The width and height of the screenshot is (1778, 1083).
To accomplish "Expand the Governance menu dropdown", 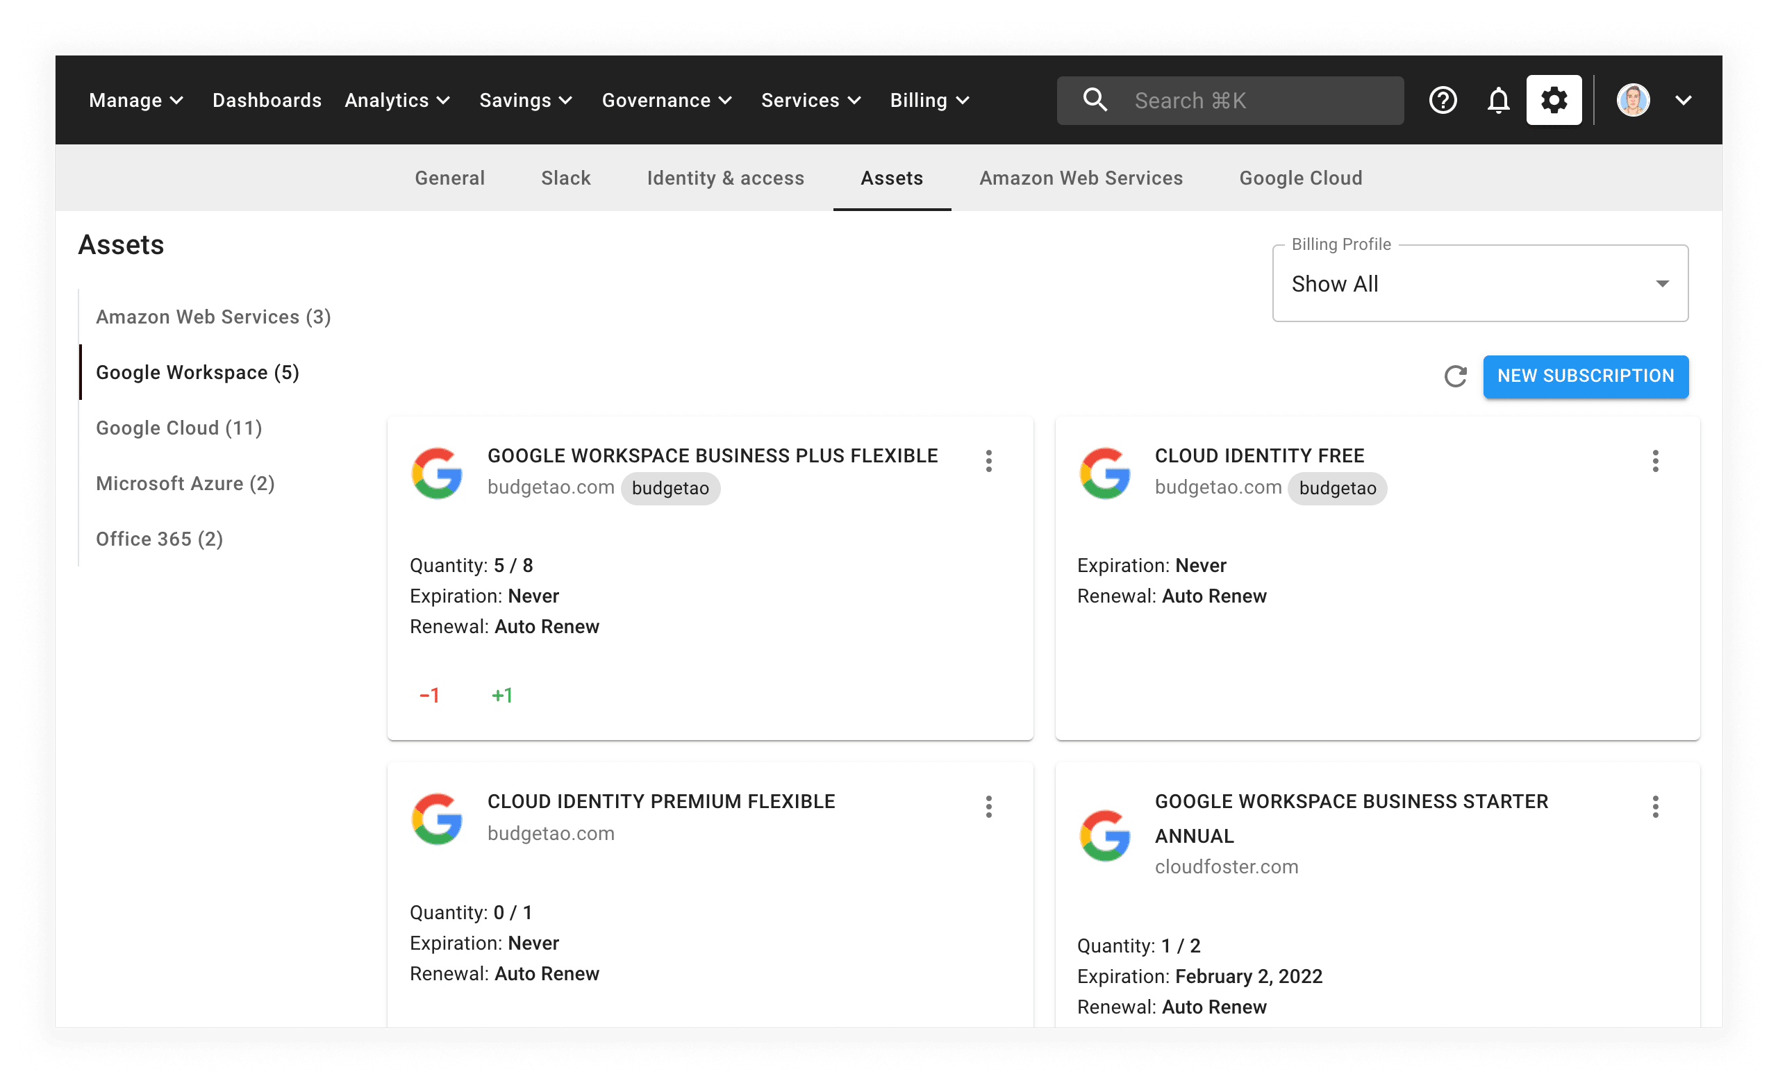I will [x=667, y=100].
